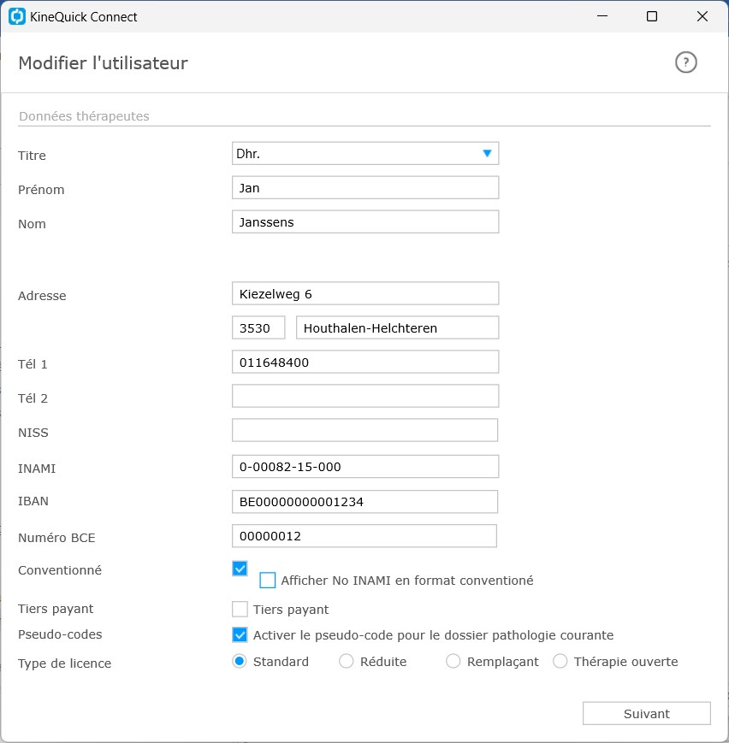Select the Standard licence type

coord(240,661)
